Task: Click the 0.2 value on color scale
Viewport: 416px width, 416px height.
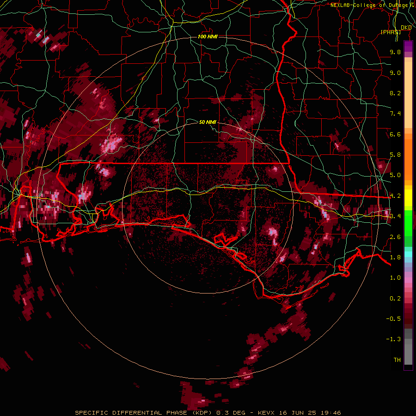Action: tap(395, 299)
